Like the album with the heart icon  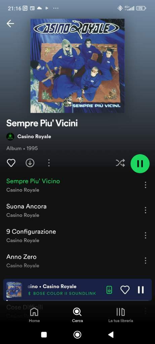11,163
